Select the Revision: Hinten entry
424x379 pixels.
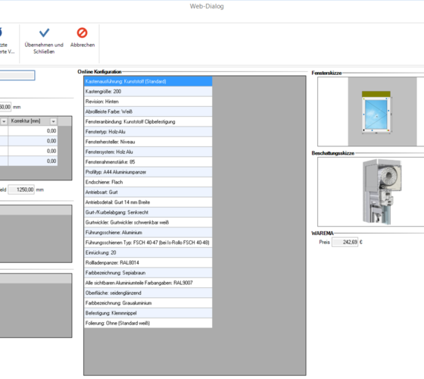tap(148, 102)
